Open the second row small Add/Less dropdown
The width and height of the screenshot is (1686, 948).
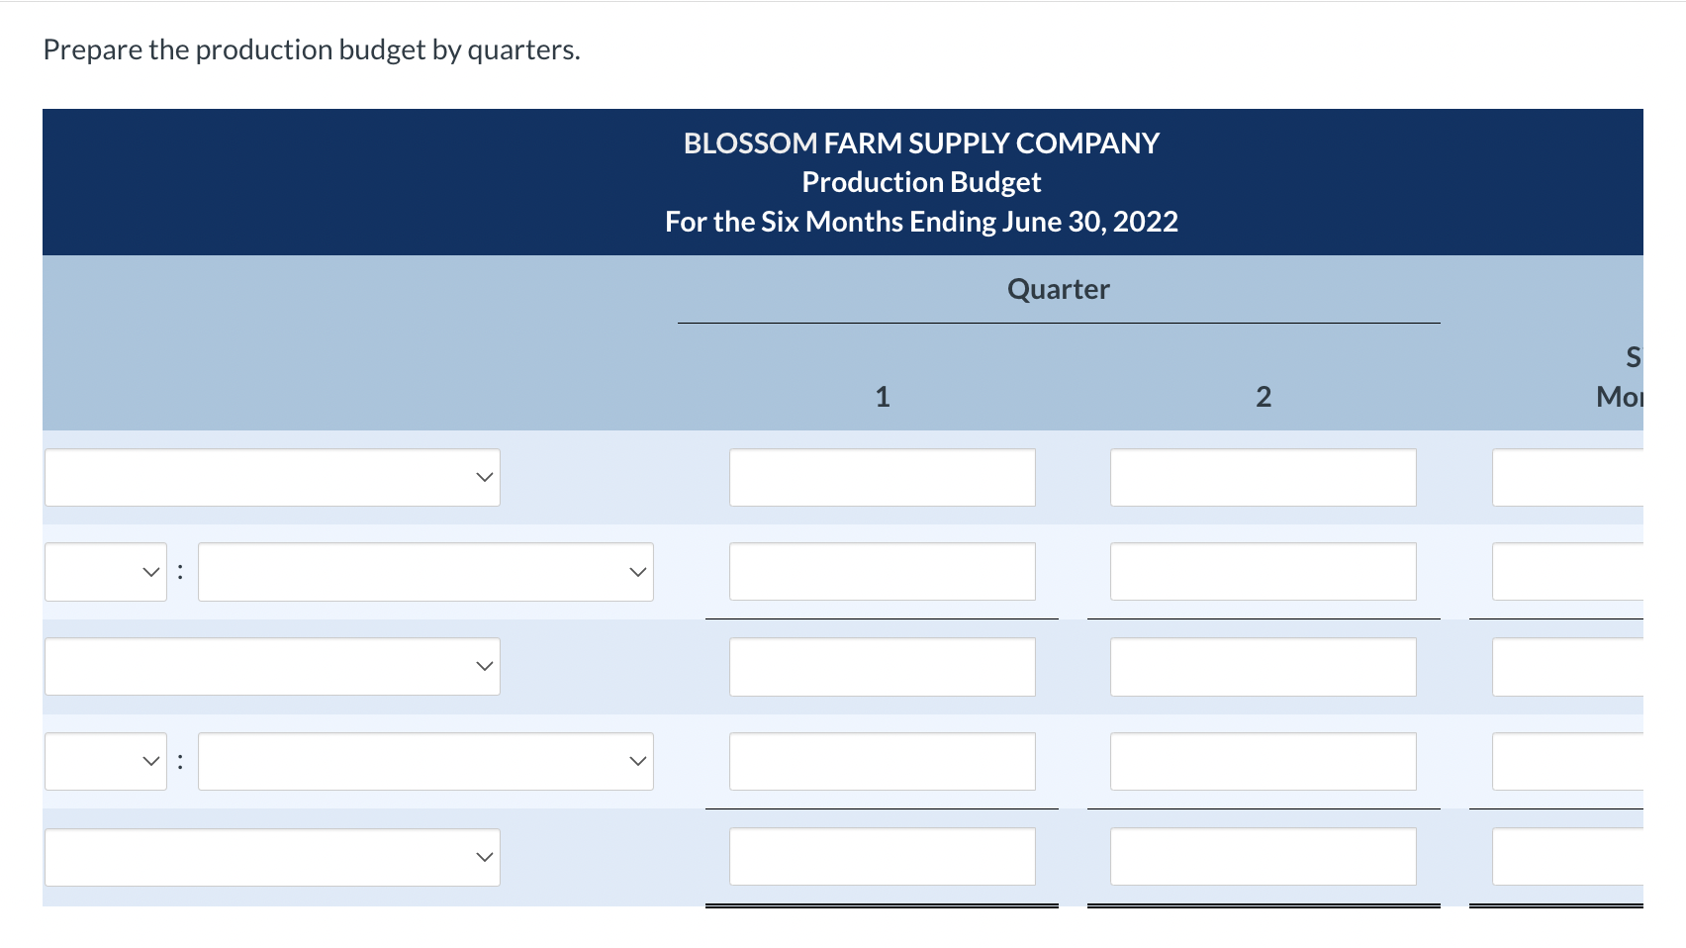[106, 572]
